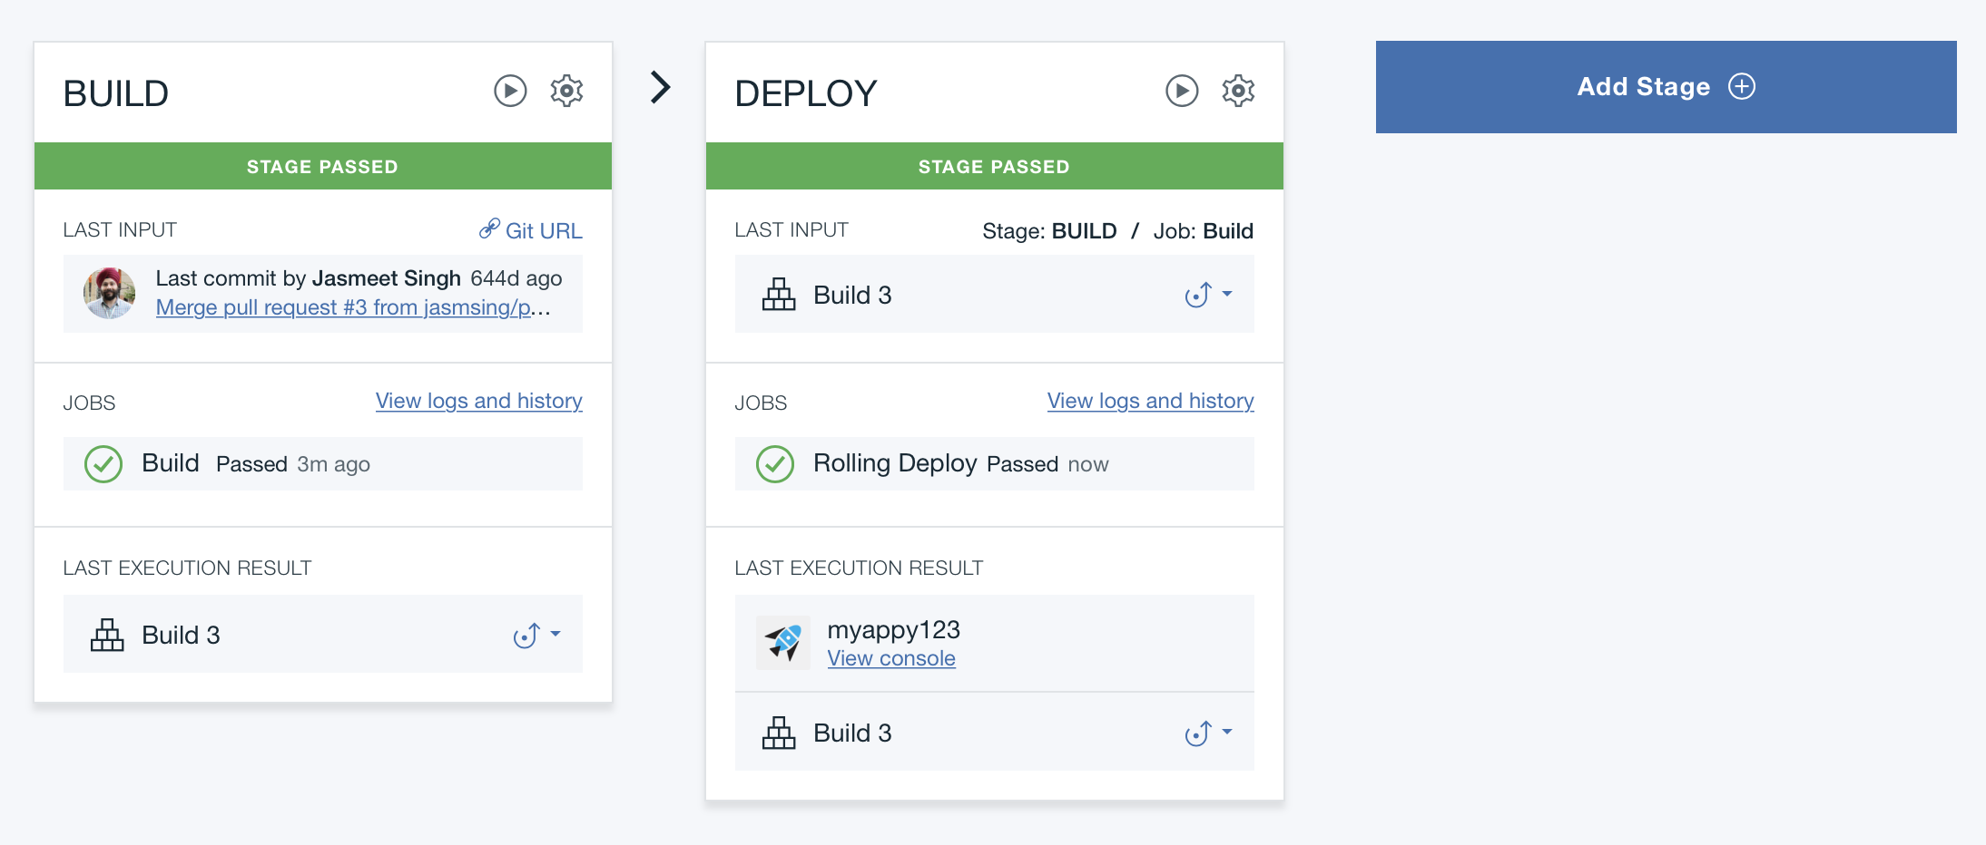Click the link icon next to Git URL

tap(490, 229)
